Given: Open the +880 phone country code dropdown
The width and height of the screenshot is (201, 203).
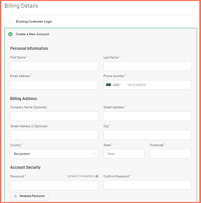Looking at the screenshot, I should [114, 85].
